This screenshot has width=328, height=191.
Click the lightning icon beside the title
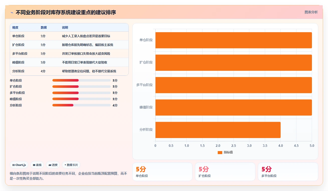pos(12,13)
